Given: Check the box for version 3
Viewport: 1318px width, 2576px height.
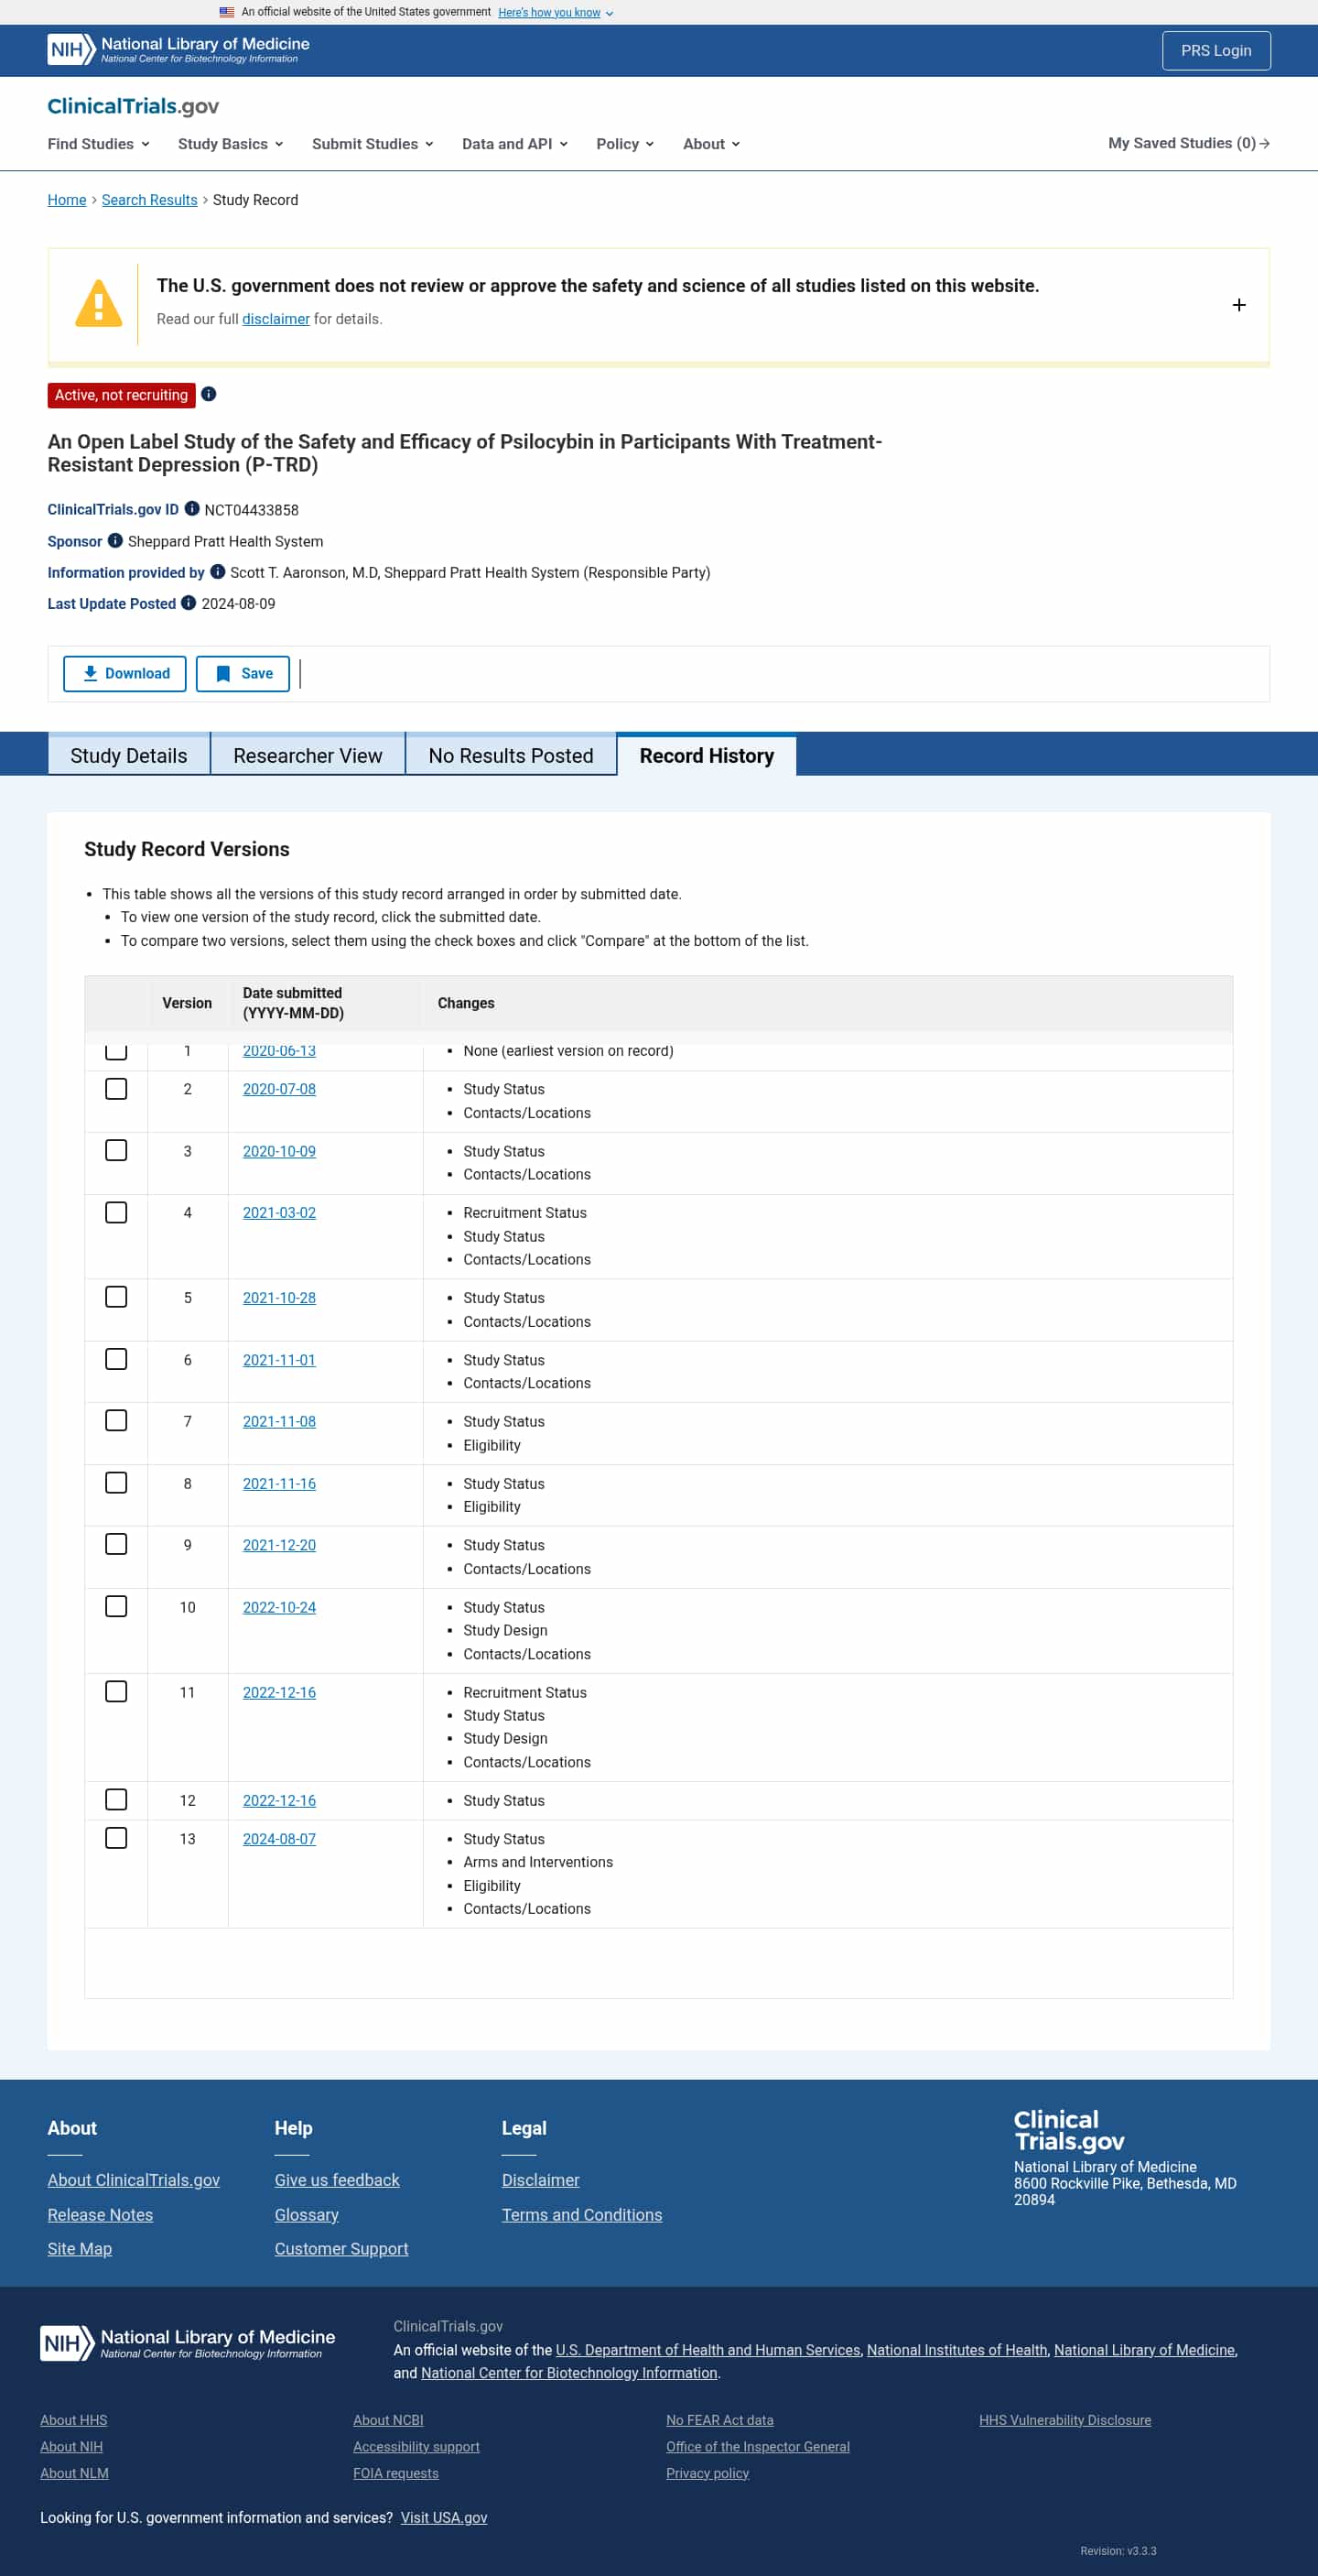Looking at the screenshot, I should (x=116, y=1150).
